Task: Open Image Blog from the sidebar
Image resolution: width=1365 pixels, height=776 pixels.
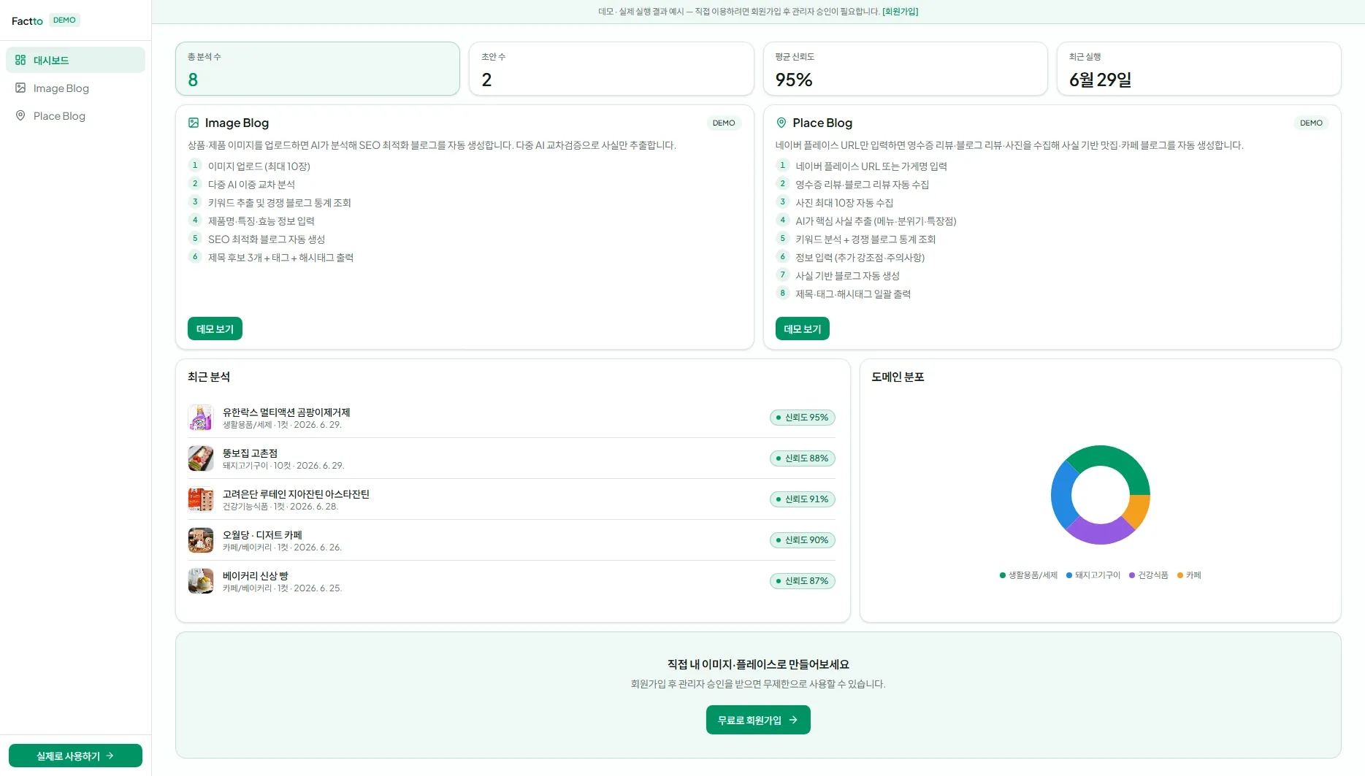Action: click(75, 88)
